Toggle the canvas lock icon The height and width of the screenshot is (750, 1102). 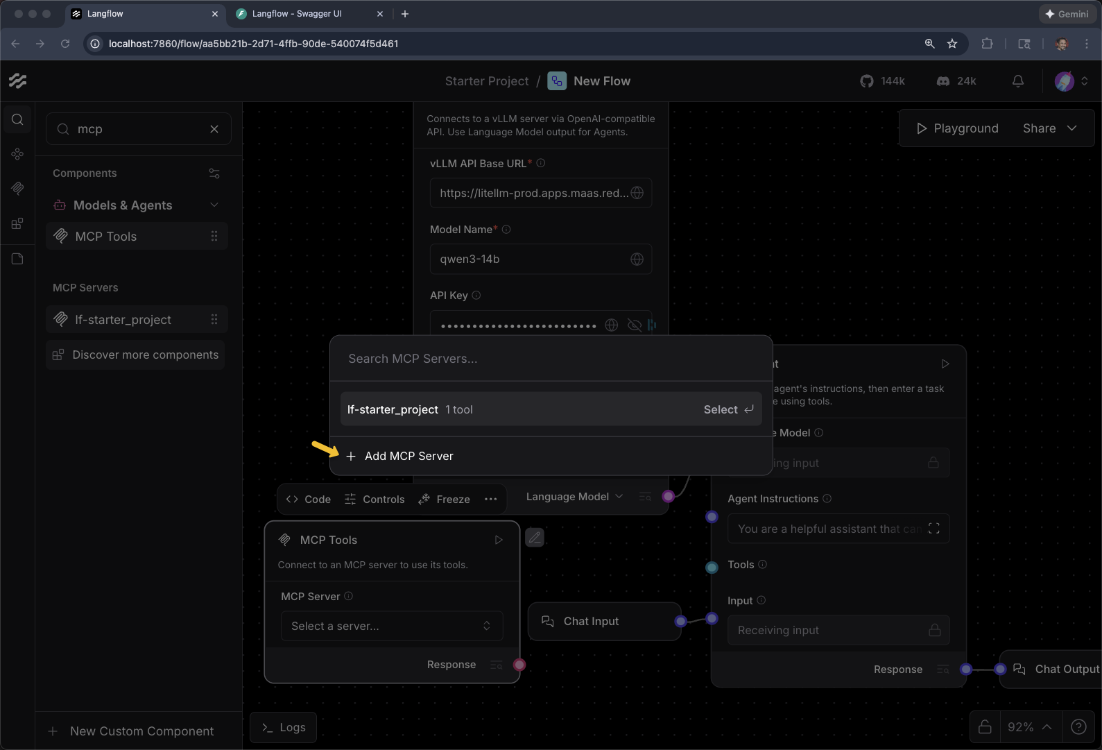click(x=985, y=726)
